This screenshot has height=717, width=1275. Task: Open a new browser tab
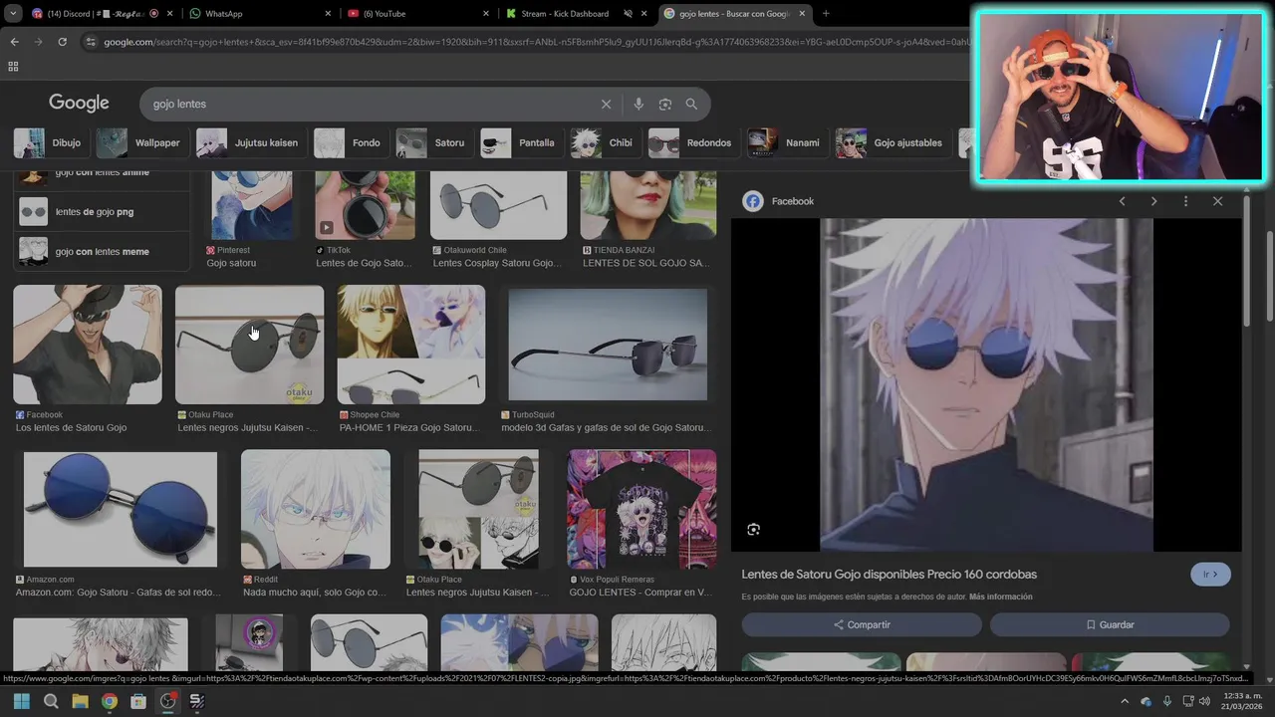coord(826,14)
